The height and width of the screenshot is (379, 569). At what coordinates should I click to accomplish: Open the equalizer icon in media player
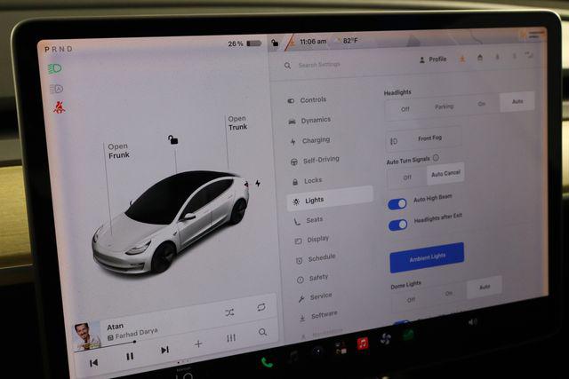point(231,338)
